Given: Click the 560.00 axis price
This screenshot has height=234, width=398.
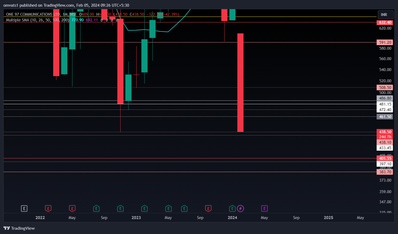Looking at the screenshot, I should 385,59.
